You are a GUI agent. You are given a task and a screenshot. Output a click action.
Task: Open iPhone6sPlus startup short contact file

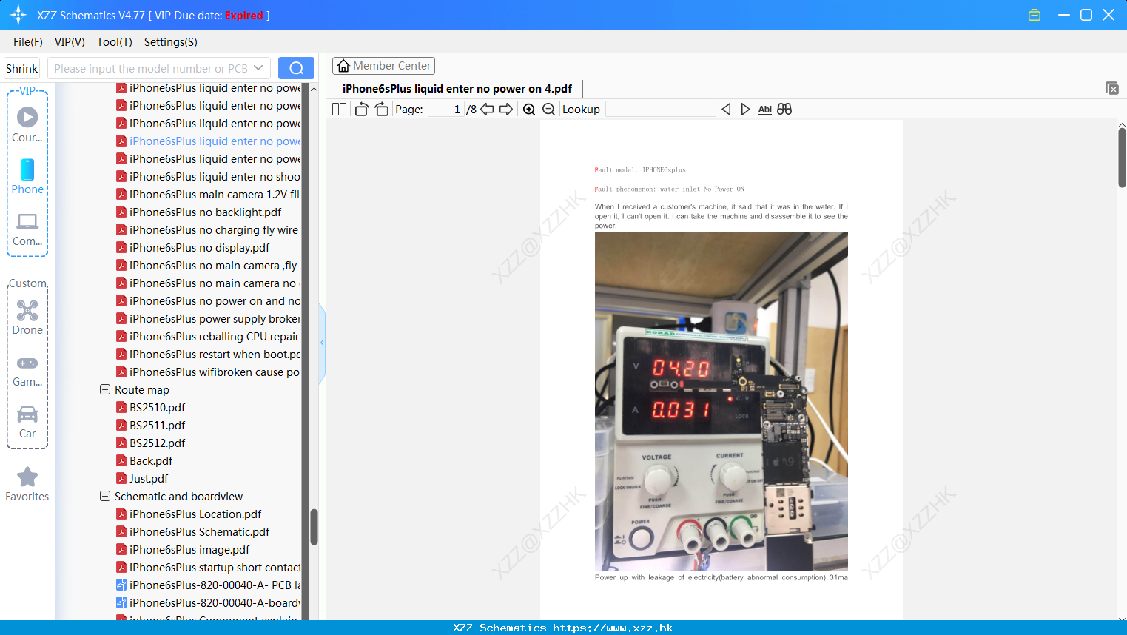click(208, 568)
